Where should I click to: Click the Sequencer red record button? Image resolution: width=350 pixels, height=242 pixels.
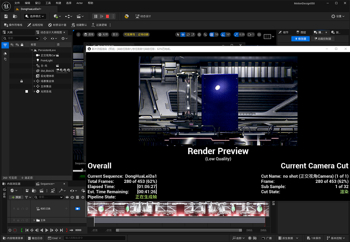pyautogui.click(x=15, y=230)
